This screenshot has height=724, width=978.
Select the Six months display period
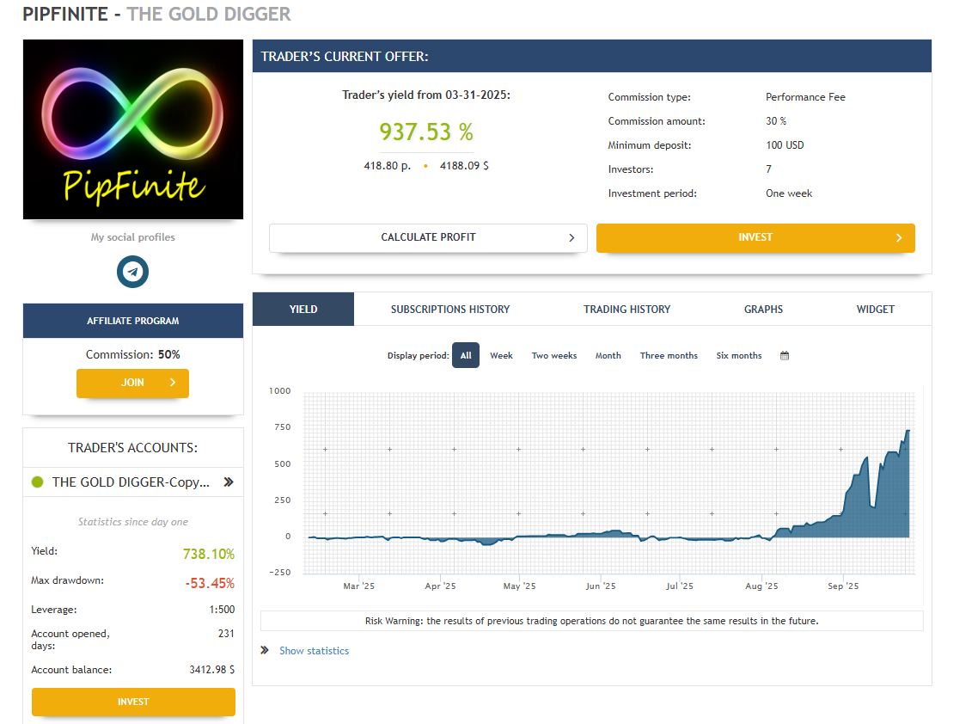(738, 355)
